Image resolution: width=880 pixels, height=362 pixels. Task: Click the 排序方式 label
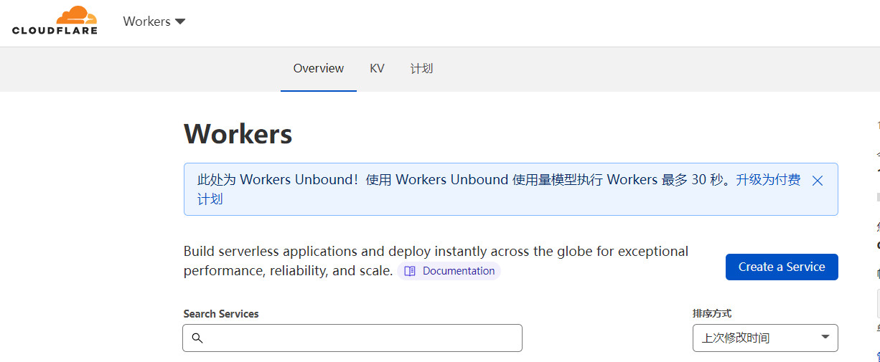coord(712,313)
